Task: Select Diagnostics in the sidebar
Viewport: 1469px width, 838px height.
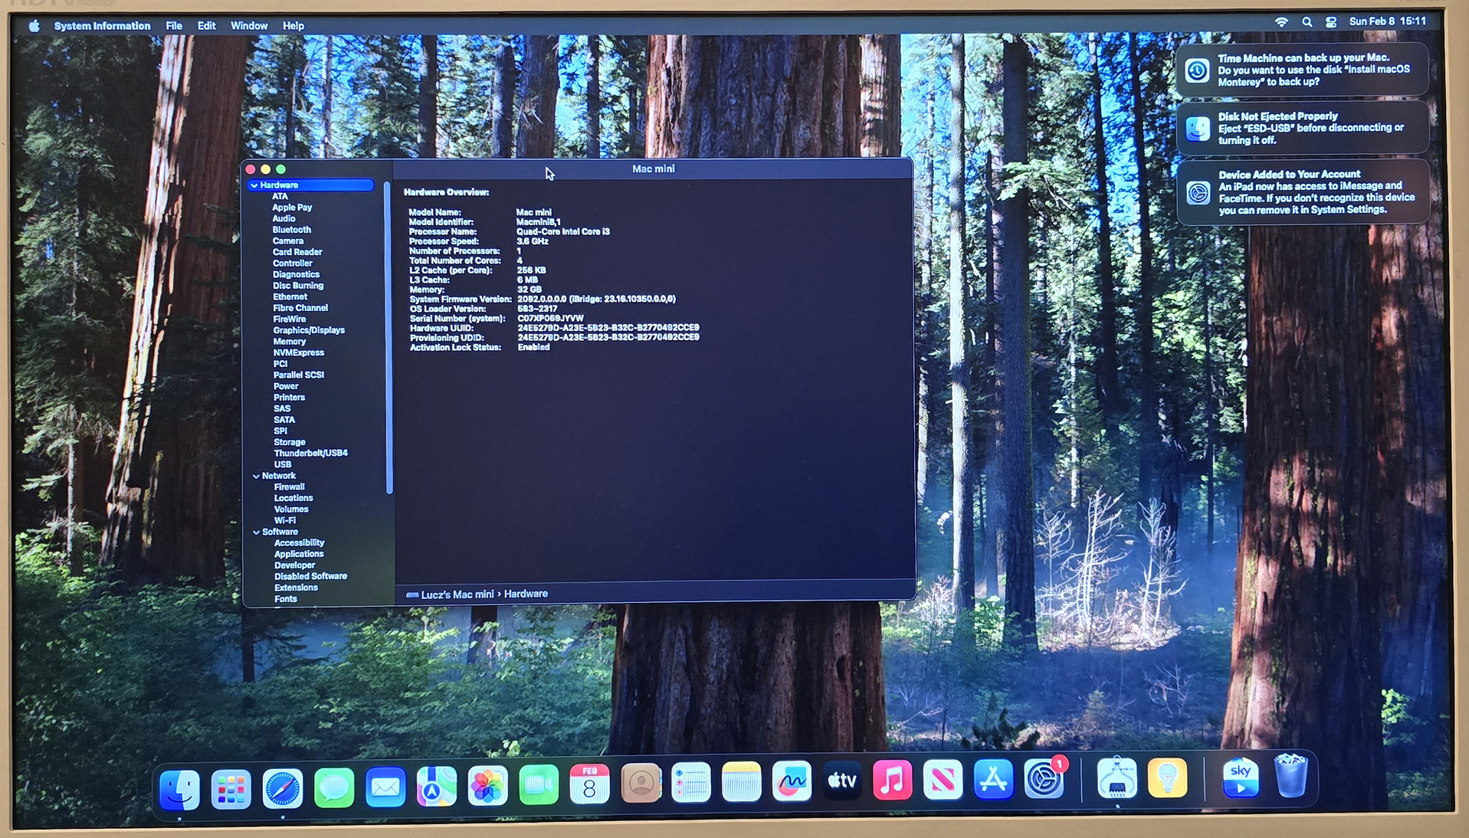Action: [x=296, y=274]
